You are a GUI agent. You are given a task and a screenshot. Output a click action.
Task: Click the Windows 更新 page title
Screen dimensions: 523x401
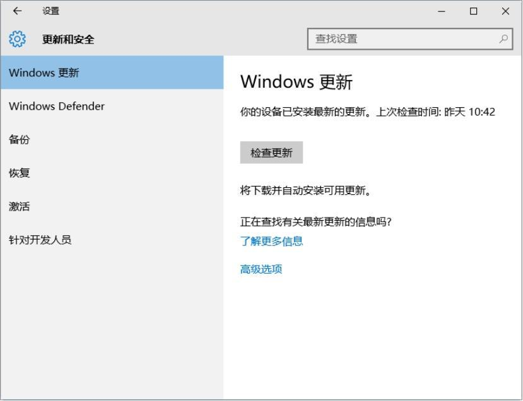(296, 82)
